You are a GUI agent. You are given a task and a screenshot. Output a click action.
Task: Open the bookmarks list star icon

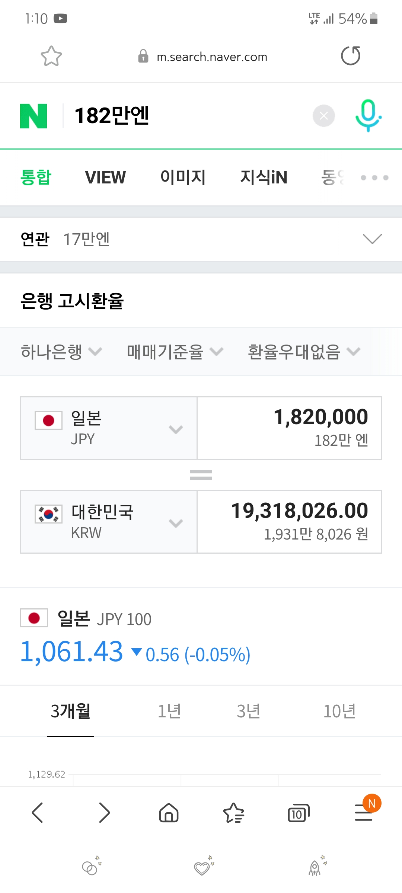click(233, 812)
